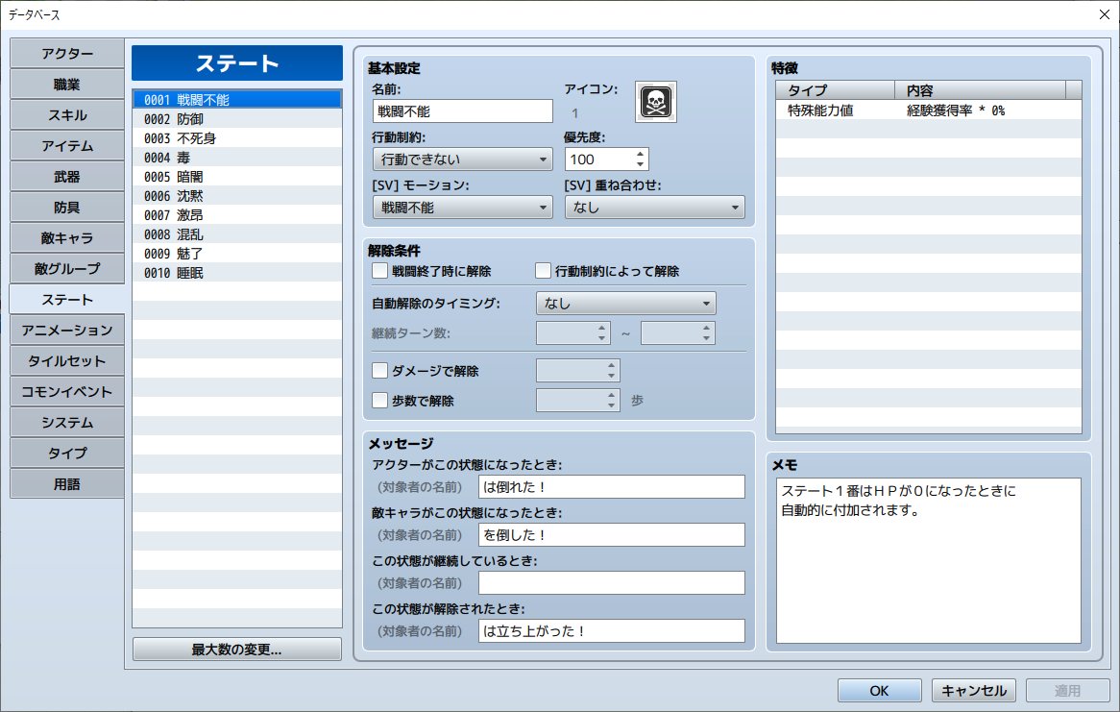Click the 名前 input showing 戦闘不能
The height and width of the screenshot is (712, 1120).
click(x=462, y=110)
